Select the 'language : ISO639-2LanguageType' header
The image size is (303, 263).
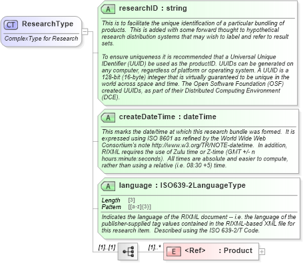tap(182, 185)
